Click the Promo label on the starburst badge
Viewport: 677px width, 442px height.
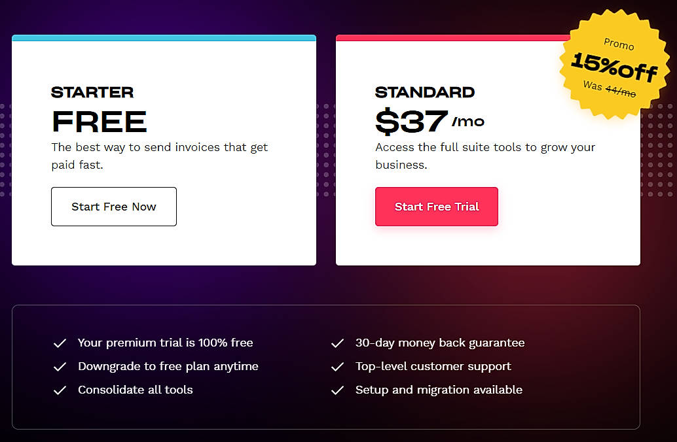(618, 45)
